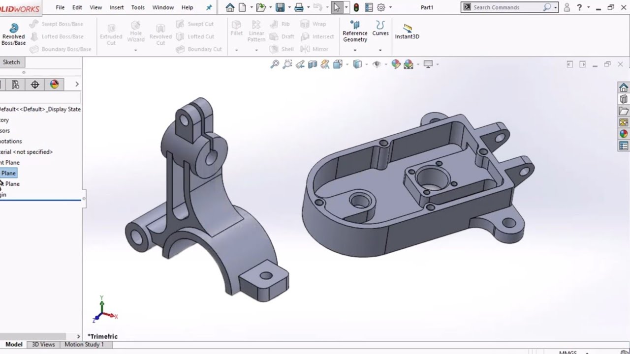This screenshot has height=354, width=630.
Task: Open Custom Properties in task pane
Action: pos(624,146)
